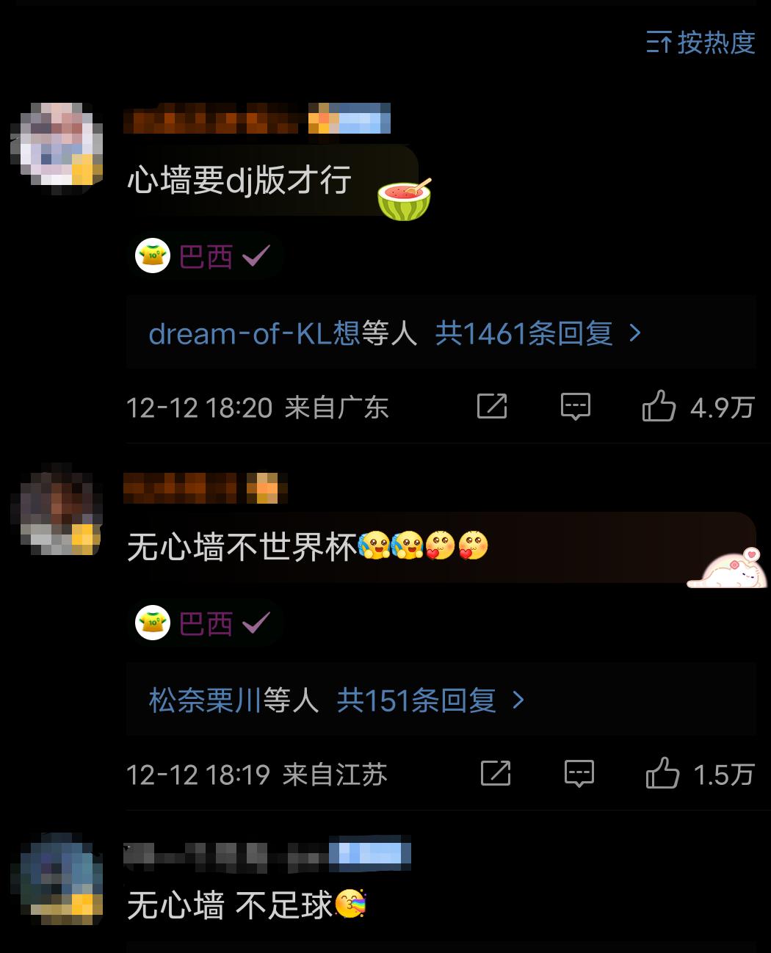The image size is (771, 953).
Task: Open third commenter's avatar
Action: pos(57,878)
